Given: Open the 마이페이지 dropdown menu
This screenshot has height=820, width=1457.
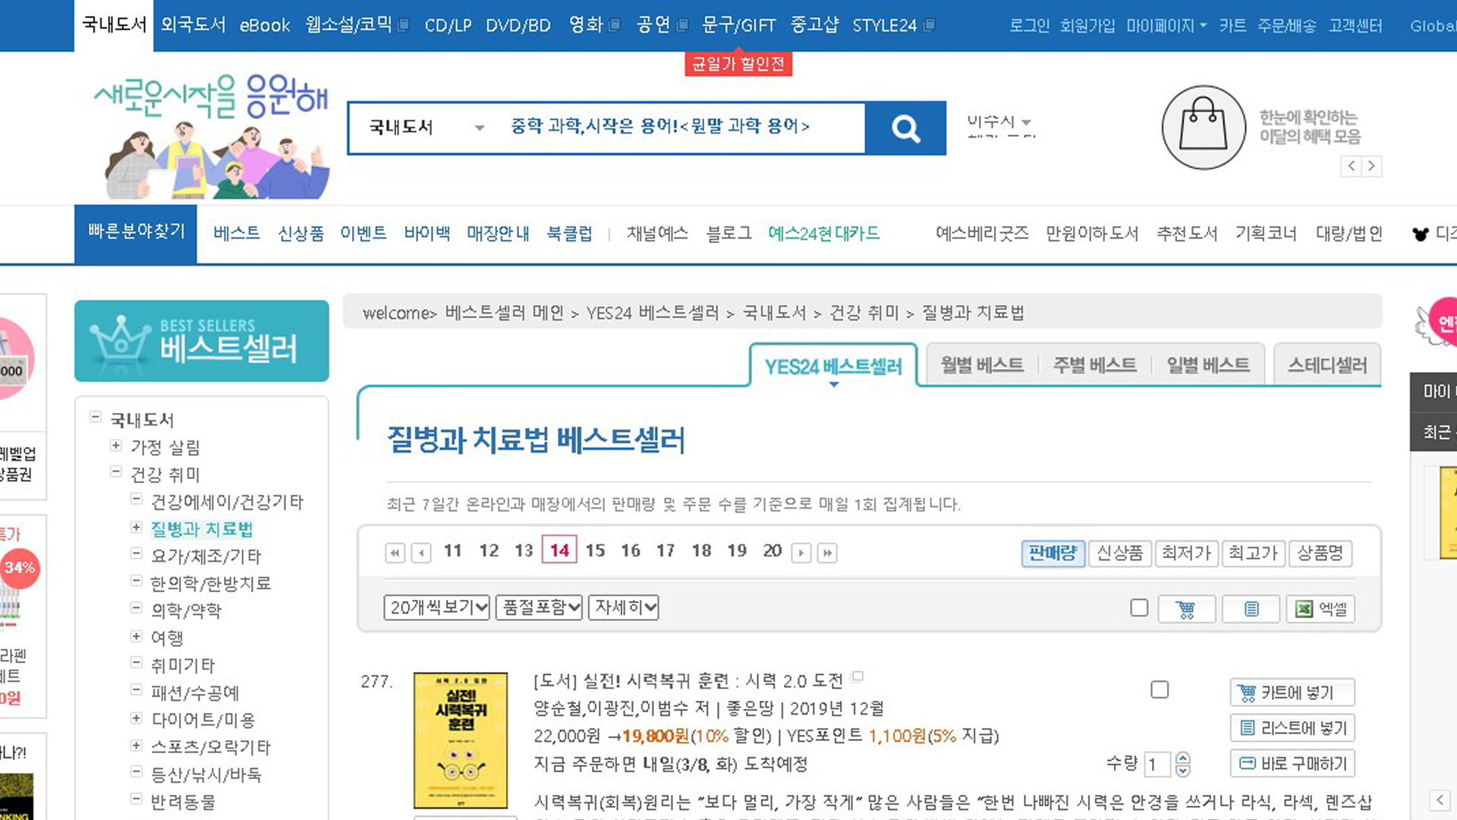Looking at the screenshot, I should (1166, 26).
